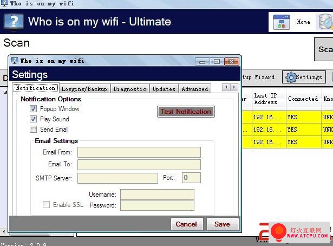
Task: Click the Settings dialog title bar icon
Action: click(x=15, y=61)
